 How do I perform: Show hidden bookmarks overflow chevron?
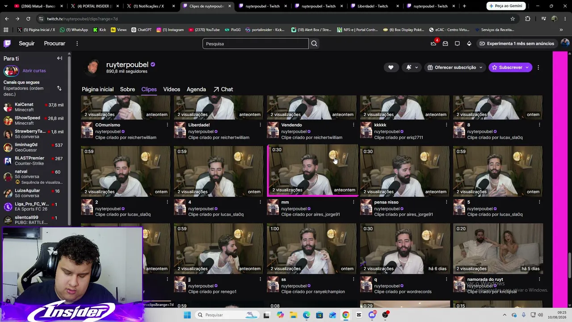pos(561,30)
